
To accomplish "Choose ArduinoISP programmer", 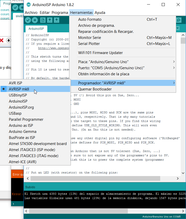I will 35,101.
